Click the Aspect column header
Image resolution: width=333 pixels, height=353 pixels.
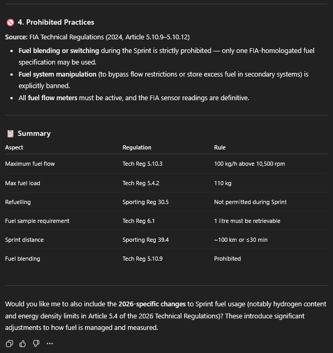click(14, 147)
